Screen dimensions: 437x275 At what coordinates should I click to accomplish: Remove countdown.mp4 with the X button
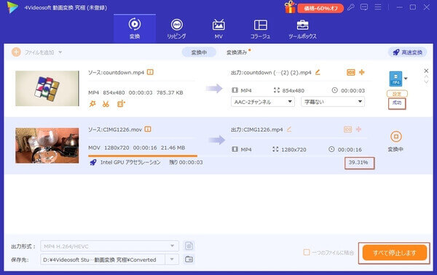pos(426,71)
